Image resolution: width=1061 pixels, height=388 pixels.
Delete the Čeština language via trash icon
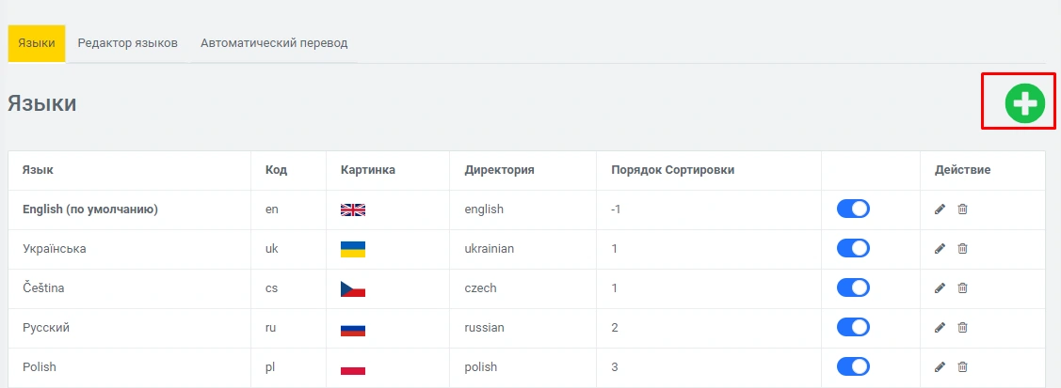[x=962, y=288]
